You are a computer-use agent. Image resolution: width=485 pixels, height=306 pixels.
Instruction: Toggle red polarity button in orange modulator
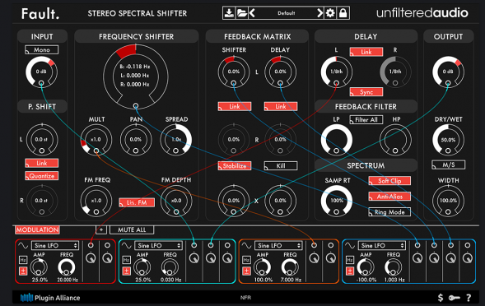[x=246, y=271]
